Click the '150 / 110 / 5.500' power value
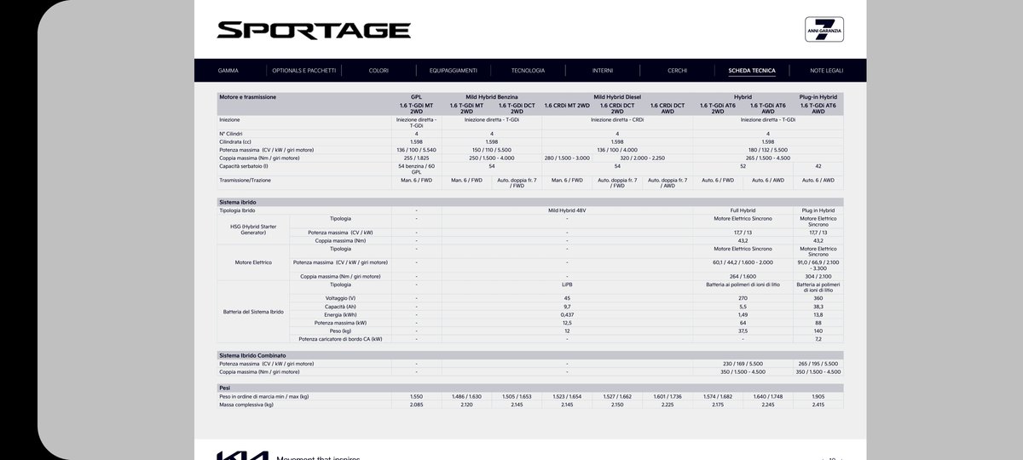Image resolution: width=1023 pixels, height=460 pixels. [x=492, y=150]
